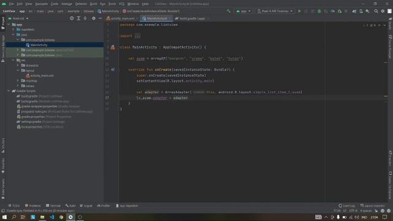Open the Resource Manager side stripe
The image size is (393, 221).
[x=3, y=49]
